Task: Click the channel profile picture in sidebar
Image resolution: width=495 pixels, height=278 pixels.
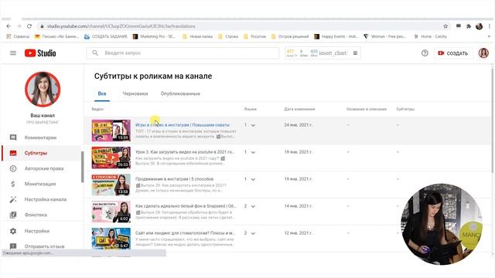Action: (x=43, y=90)
